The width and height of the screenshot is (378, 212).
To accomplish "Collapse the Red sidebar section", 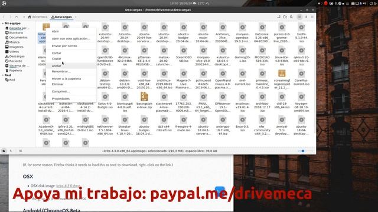I will pyautogui.click(x=2, y=75).
